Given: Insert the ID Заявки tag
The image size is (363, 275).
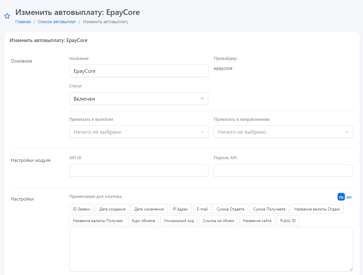Looking at the screenshot, I should 82,209.
